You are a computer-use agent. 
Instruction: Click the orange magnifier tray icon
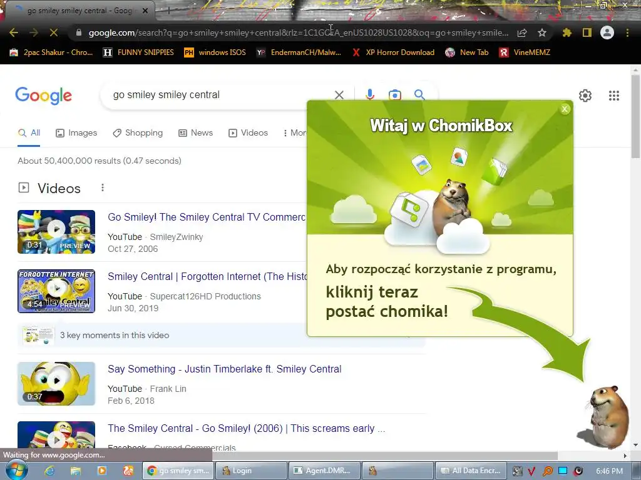click(x=547, y=471)
